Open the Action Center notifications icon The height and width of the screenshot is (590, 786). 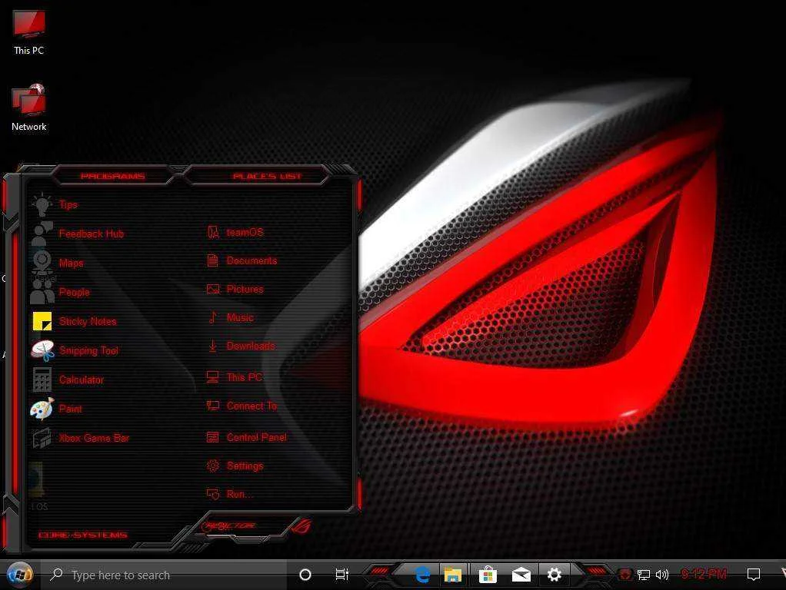[754, 575]
